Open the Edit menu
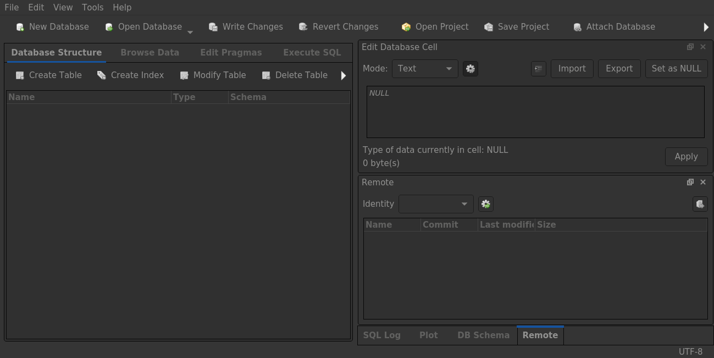The height and width of the screenshot is (358, 714). pos(36,8)
